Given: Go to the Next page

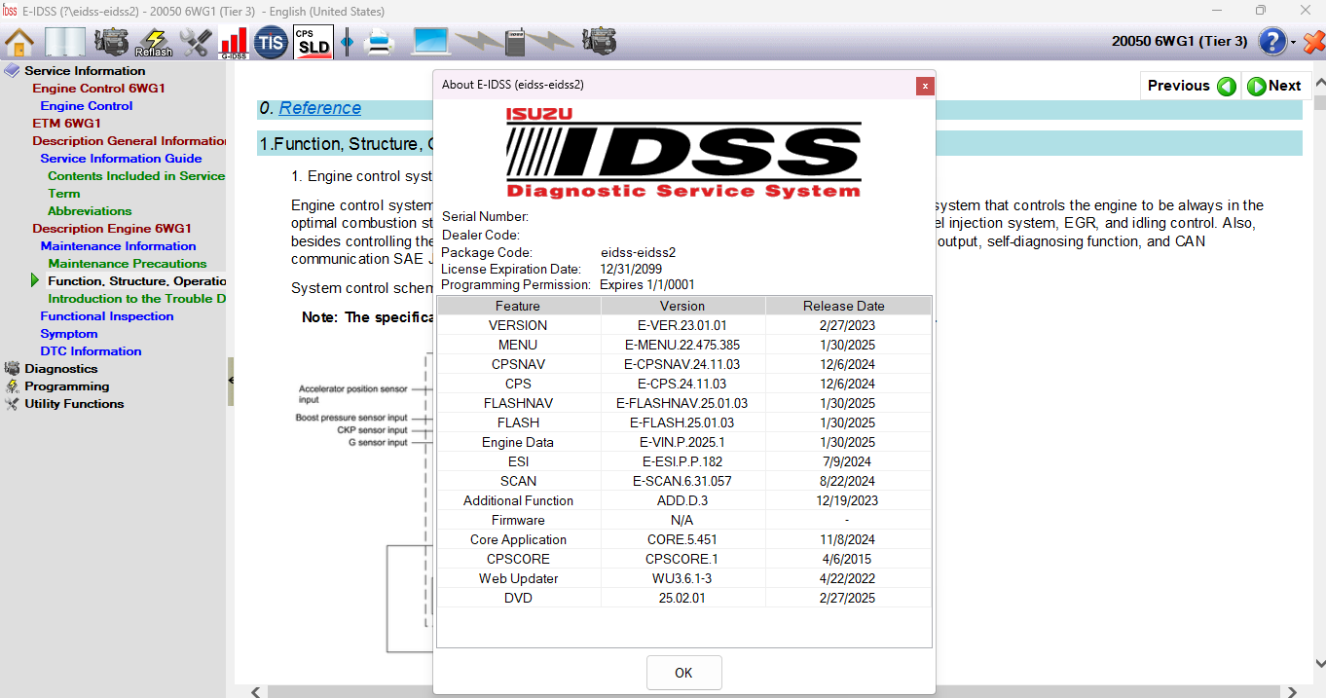Looking at the screenshot, I should (x=1275, y=86).
